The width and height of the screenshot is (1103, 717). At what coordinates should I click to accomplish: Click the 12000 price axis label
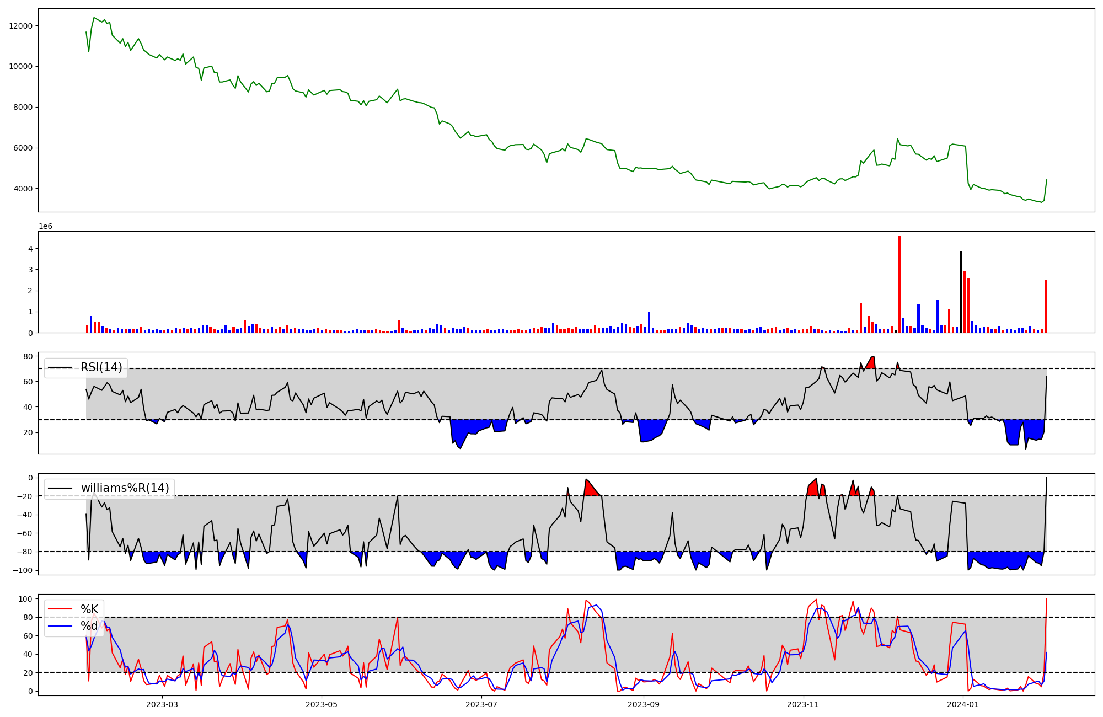tap(22, 26)
